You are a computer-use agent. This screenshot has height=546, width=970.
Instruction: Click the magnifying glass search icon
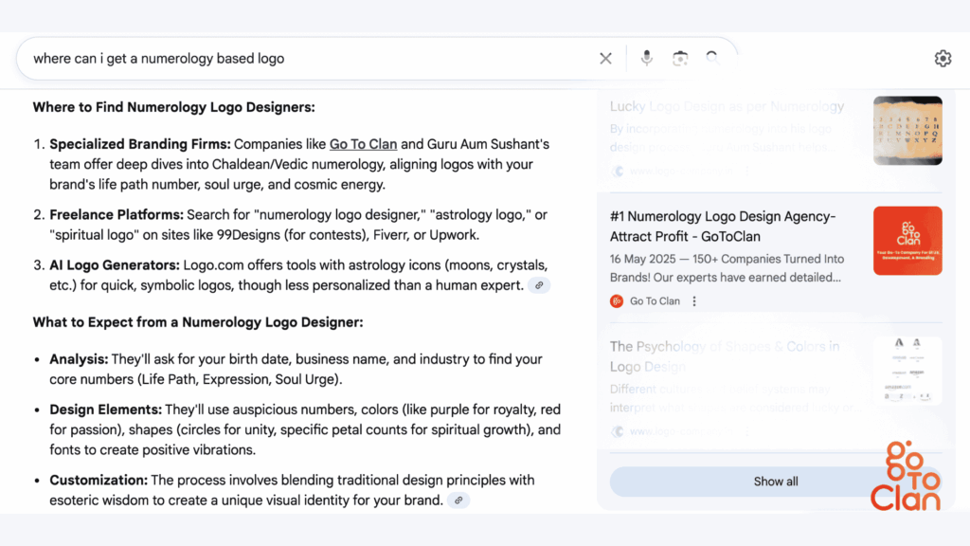coord(712,59)
